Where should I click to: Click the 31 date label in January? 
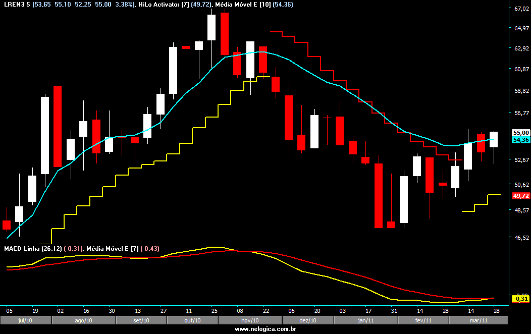coord(394,311)
